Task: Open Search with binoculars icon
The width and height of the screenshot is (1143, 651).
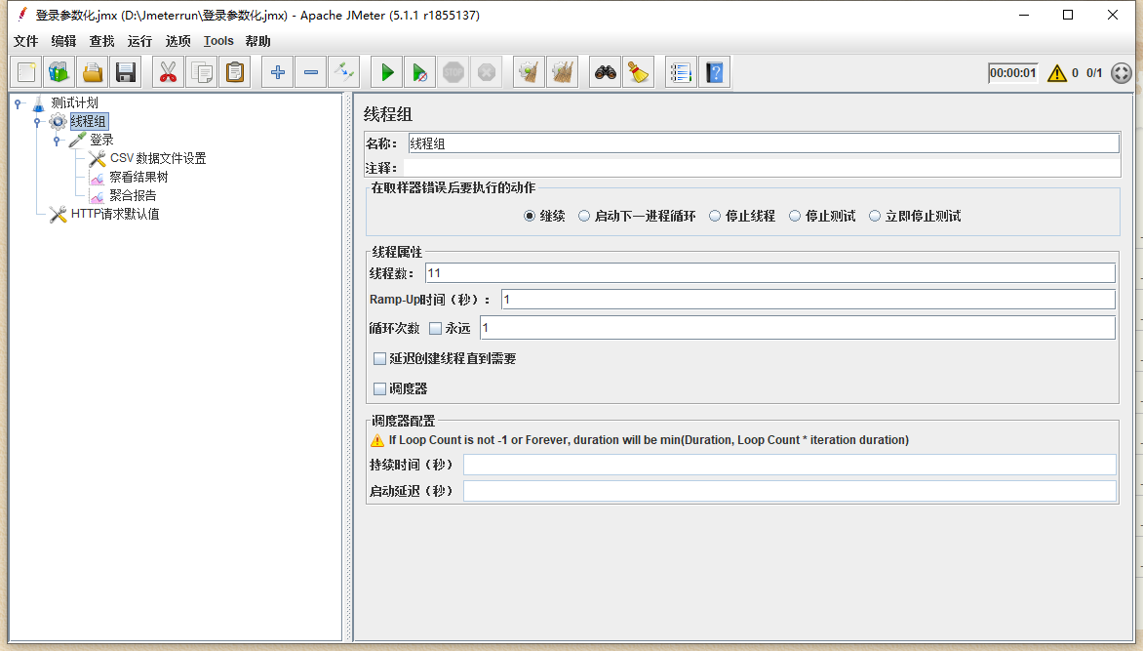Action: point(605,72)
